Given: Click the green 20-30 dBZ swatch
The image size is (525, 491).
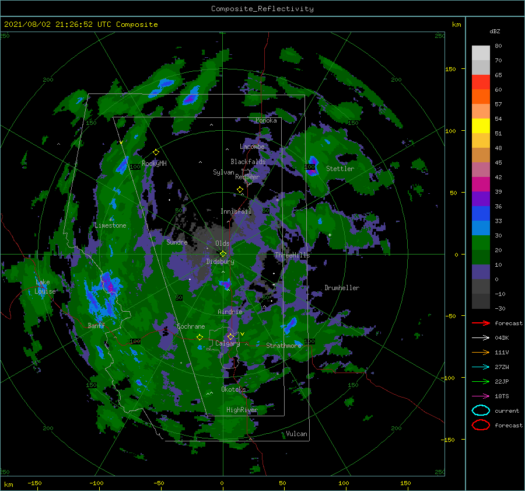Looking at the screenshot, I should [481, 243].
